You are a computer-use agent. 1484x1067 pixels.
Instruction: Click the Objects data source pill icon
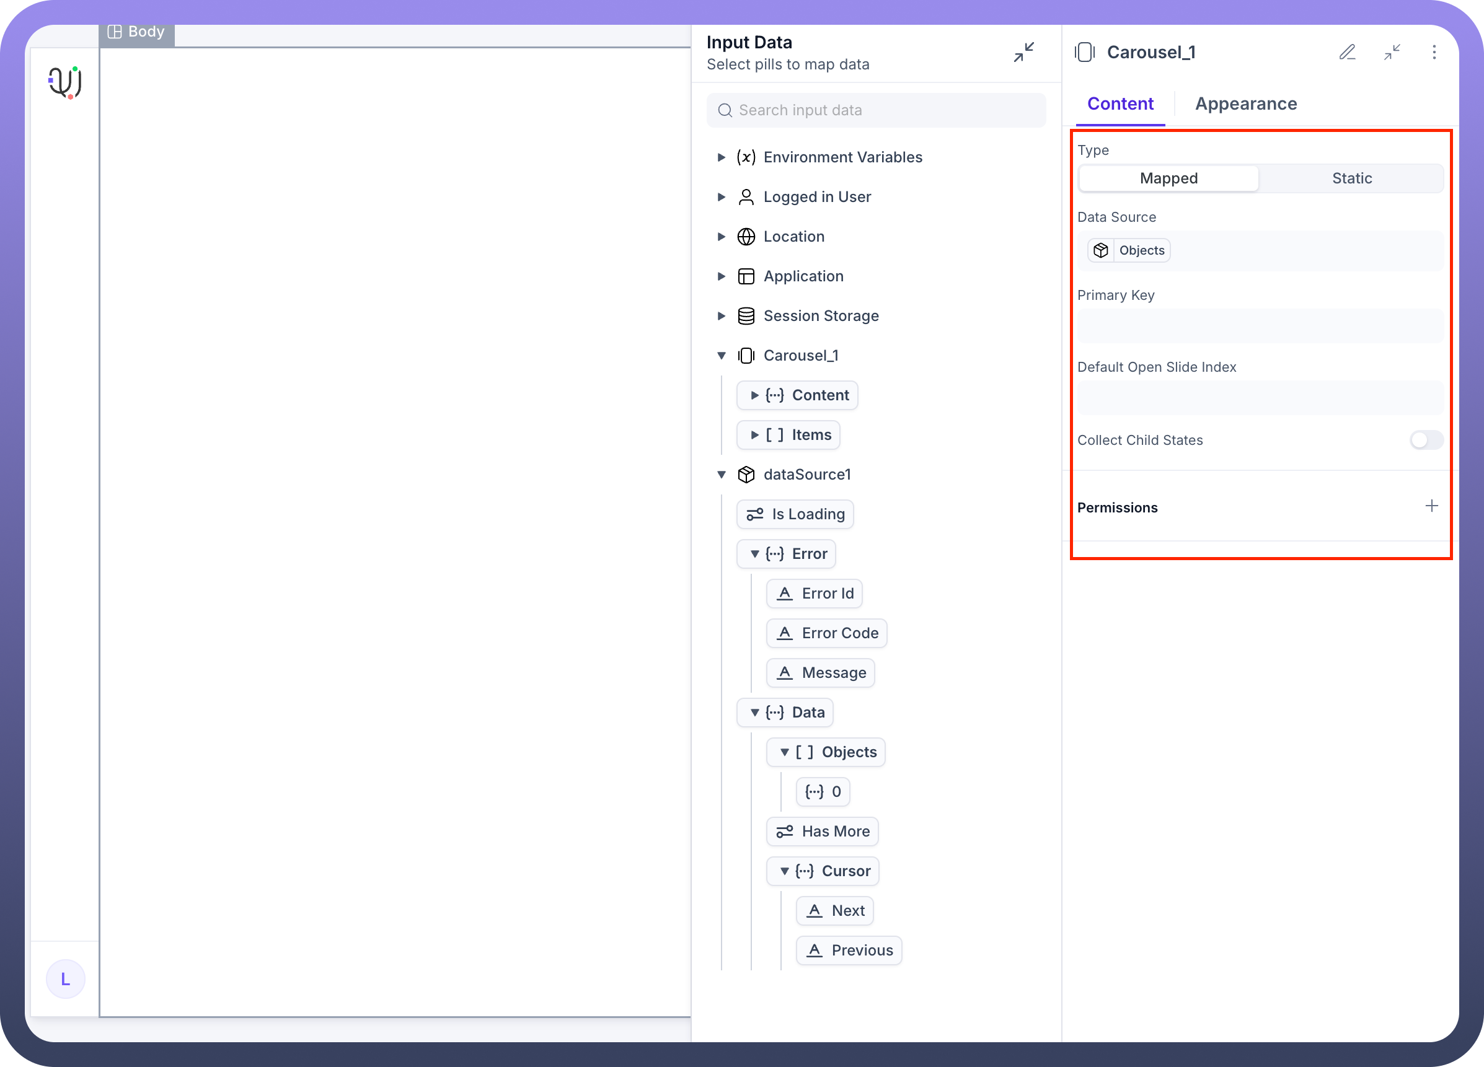coord(1100,250)
